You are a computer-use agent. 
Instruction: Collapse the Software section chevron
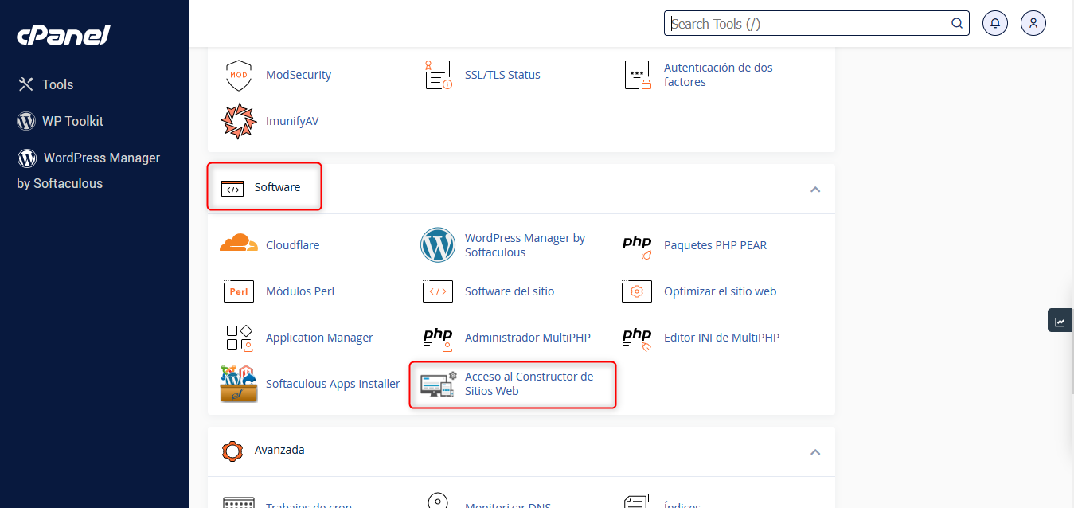[x=814, y=190]
